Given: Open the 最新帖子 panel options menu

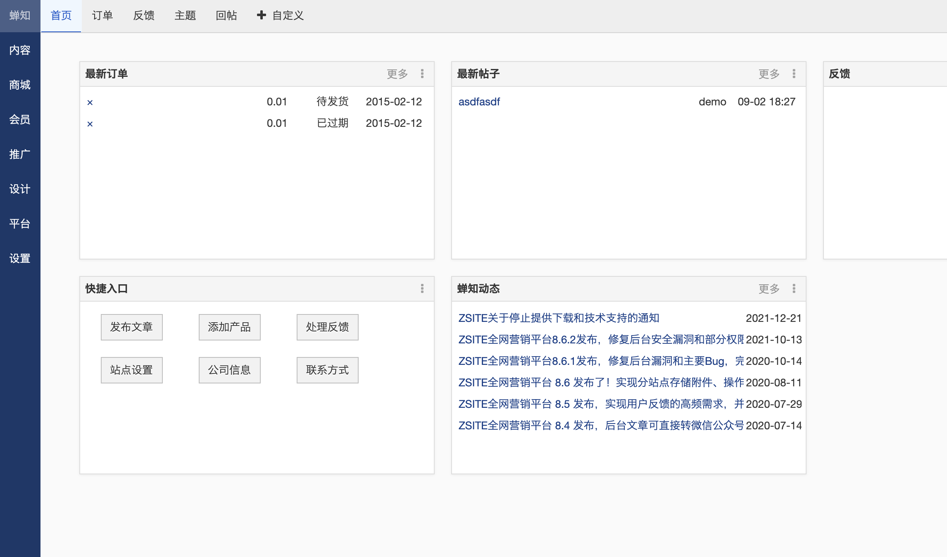Looking at the screenshot, I should 794,74.
